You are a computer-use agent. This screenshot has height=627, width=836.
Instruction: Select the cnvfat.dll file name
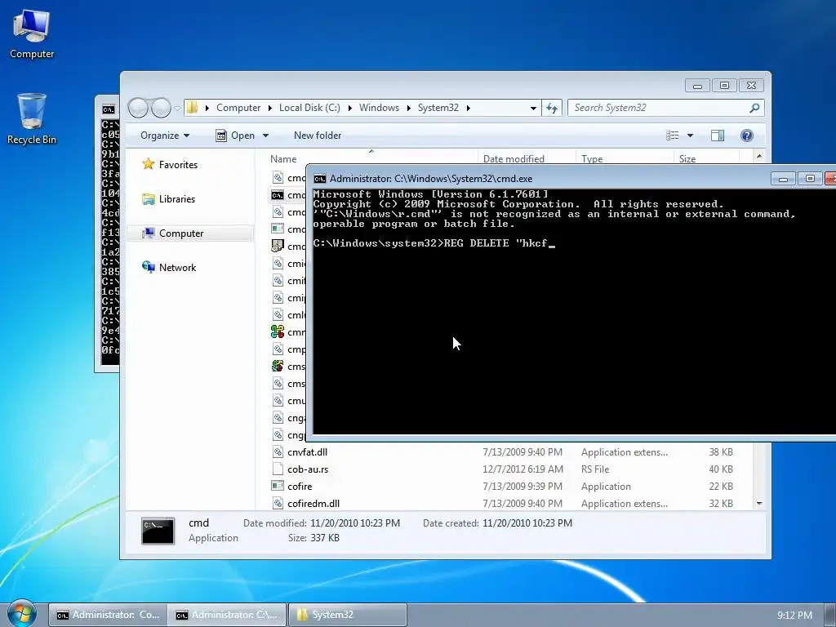point(307,452)
